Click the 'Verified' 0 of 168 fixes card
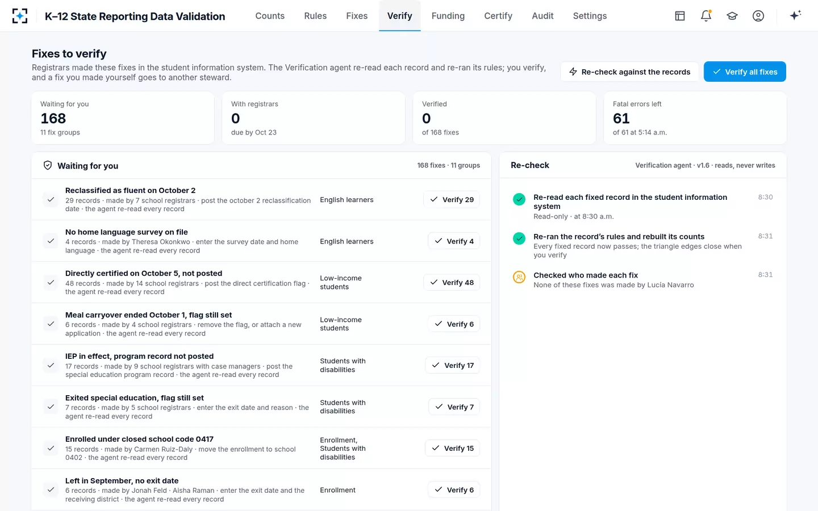The image size is (818, 511). (504, 118)
